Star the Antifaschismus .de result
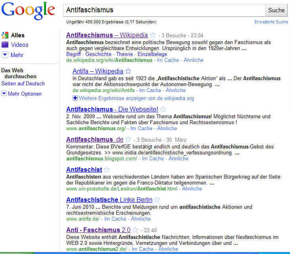 [x=128, y=139]
